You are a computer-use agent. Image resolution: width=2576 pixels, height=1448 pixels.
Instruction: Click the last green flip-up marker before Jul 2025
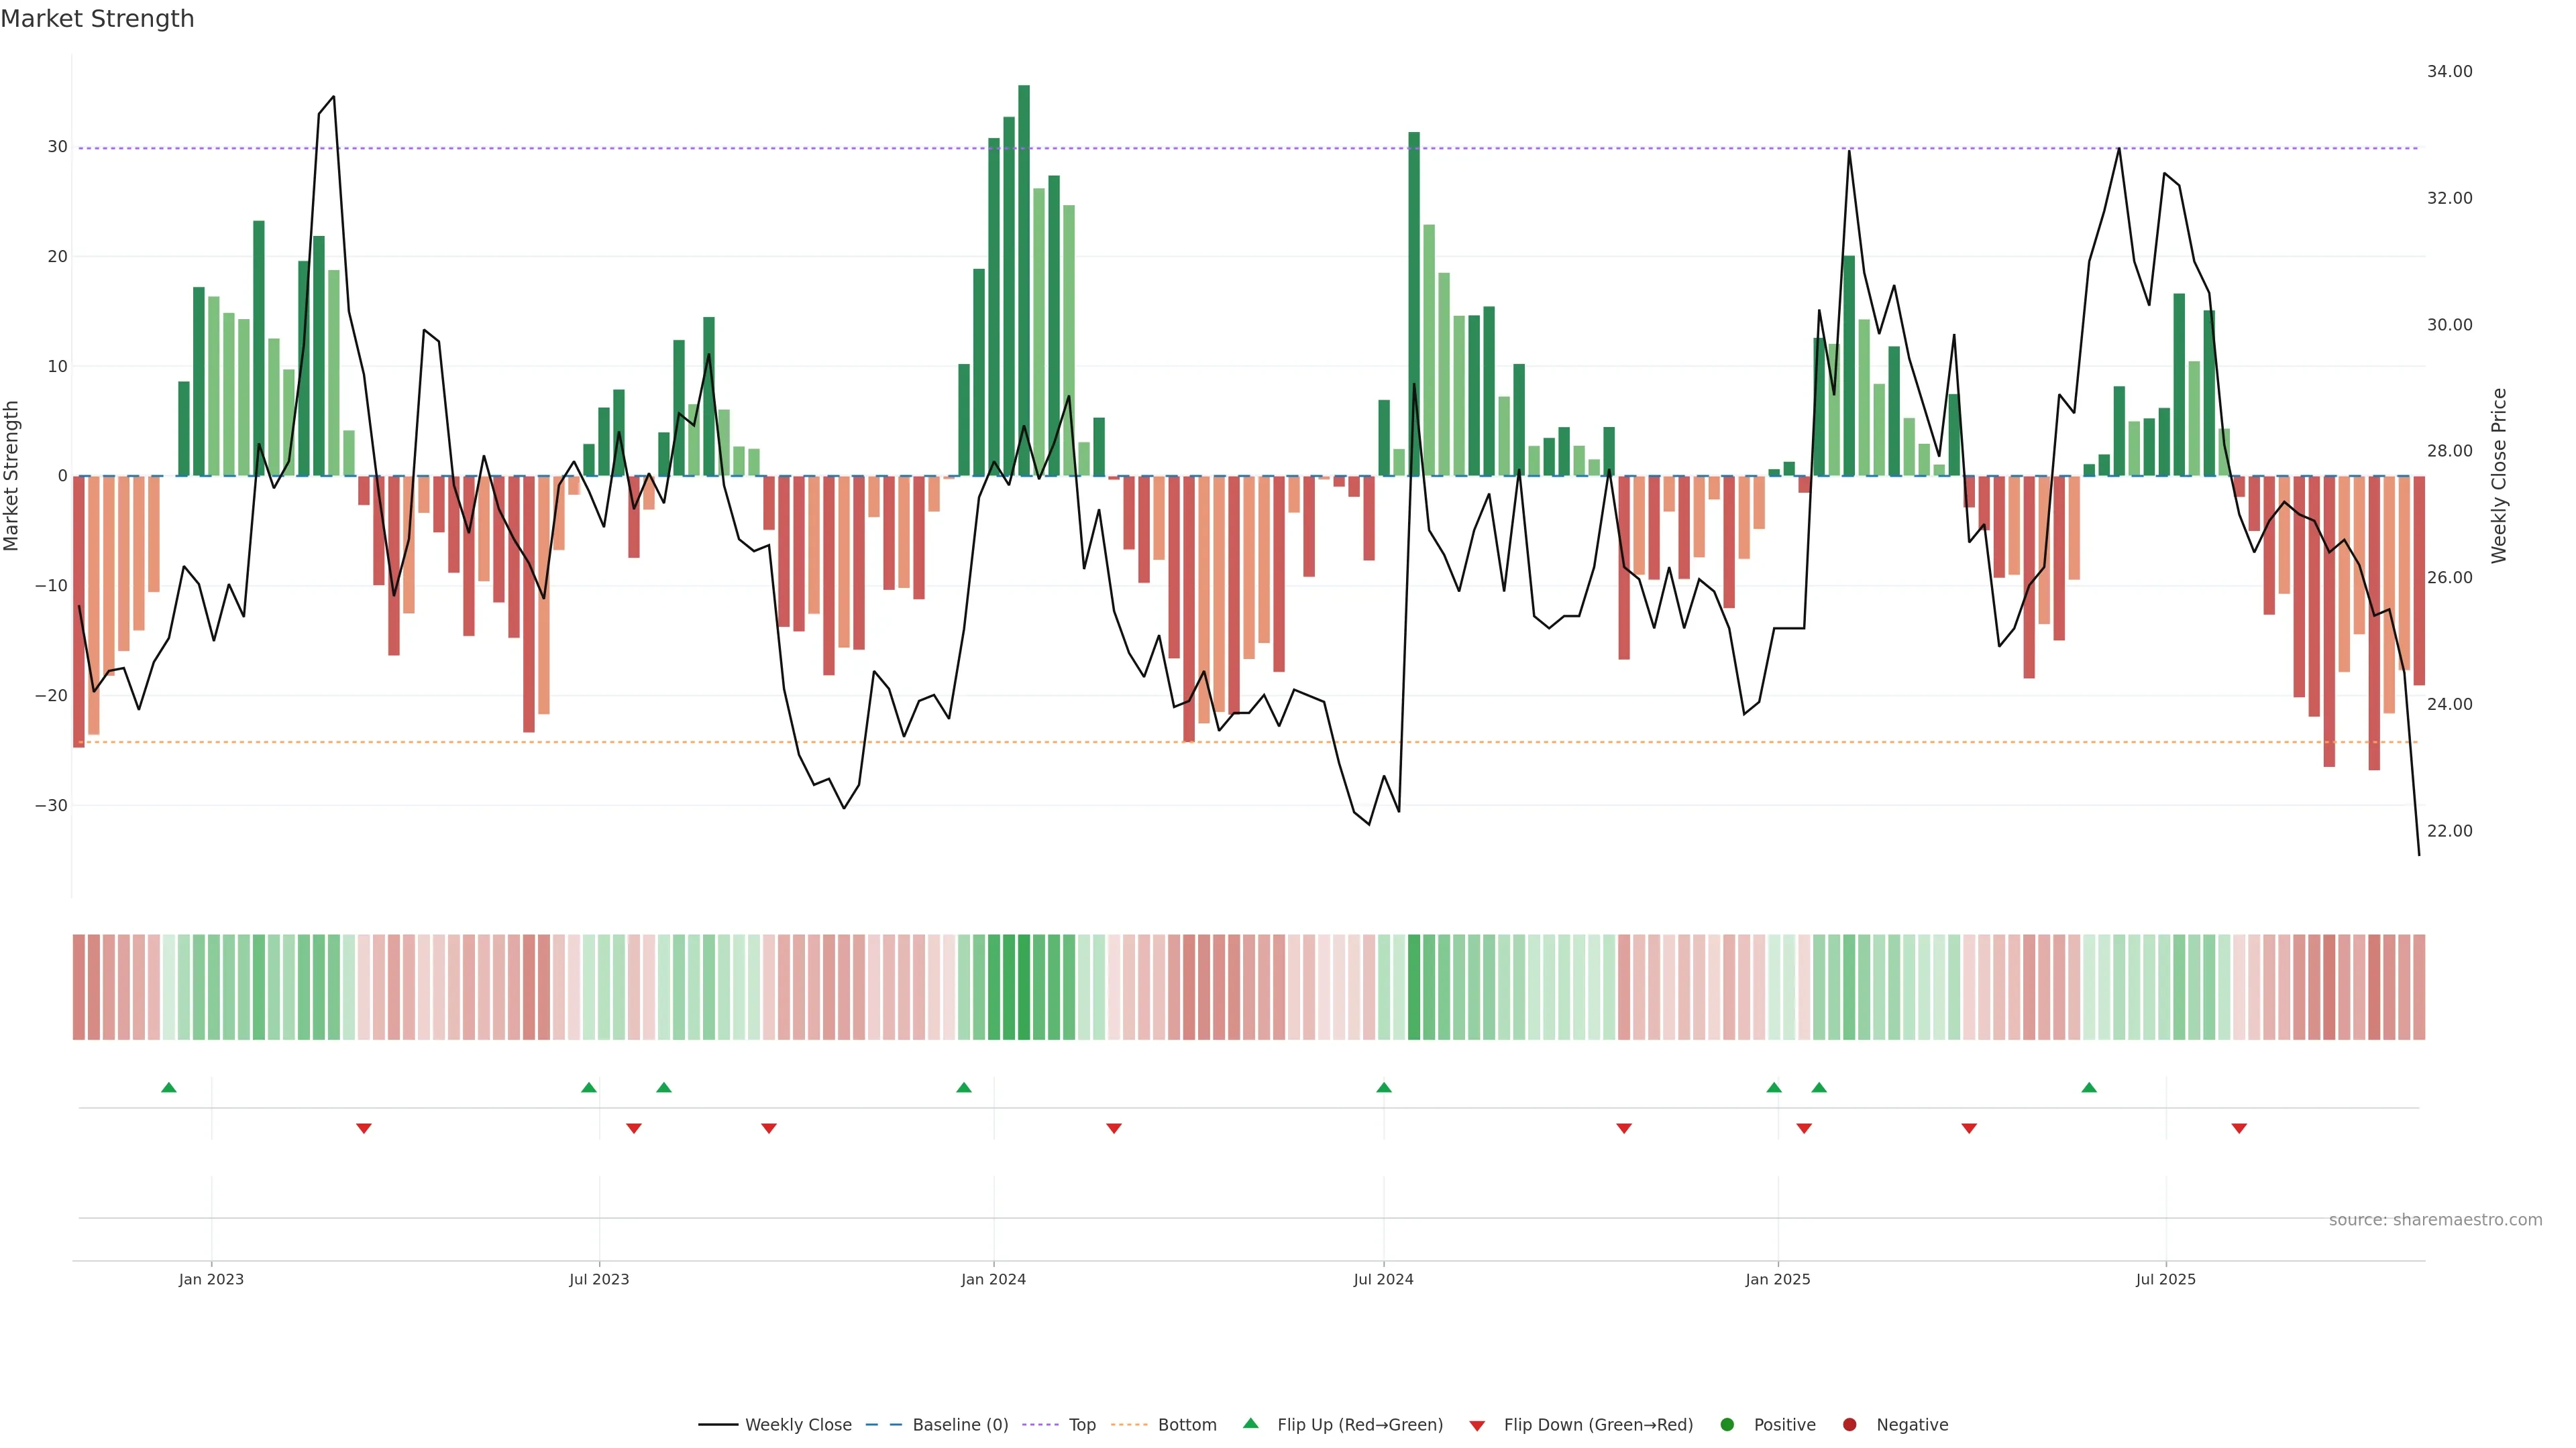tap(2089, 1087)
